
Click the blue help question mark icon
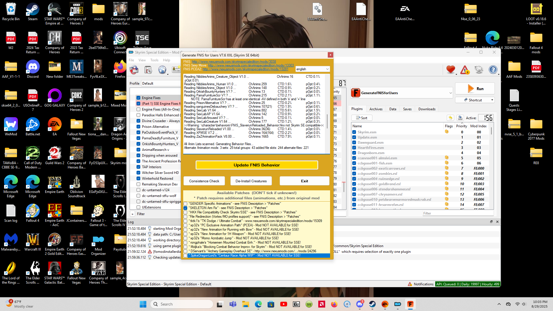[x=493, y=70]
